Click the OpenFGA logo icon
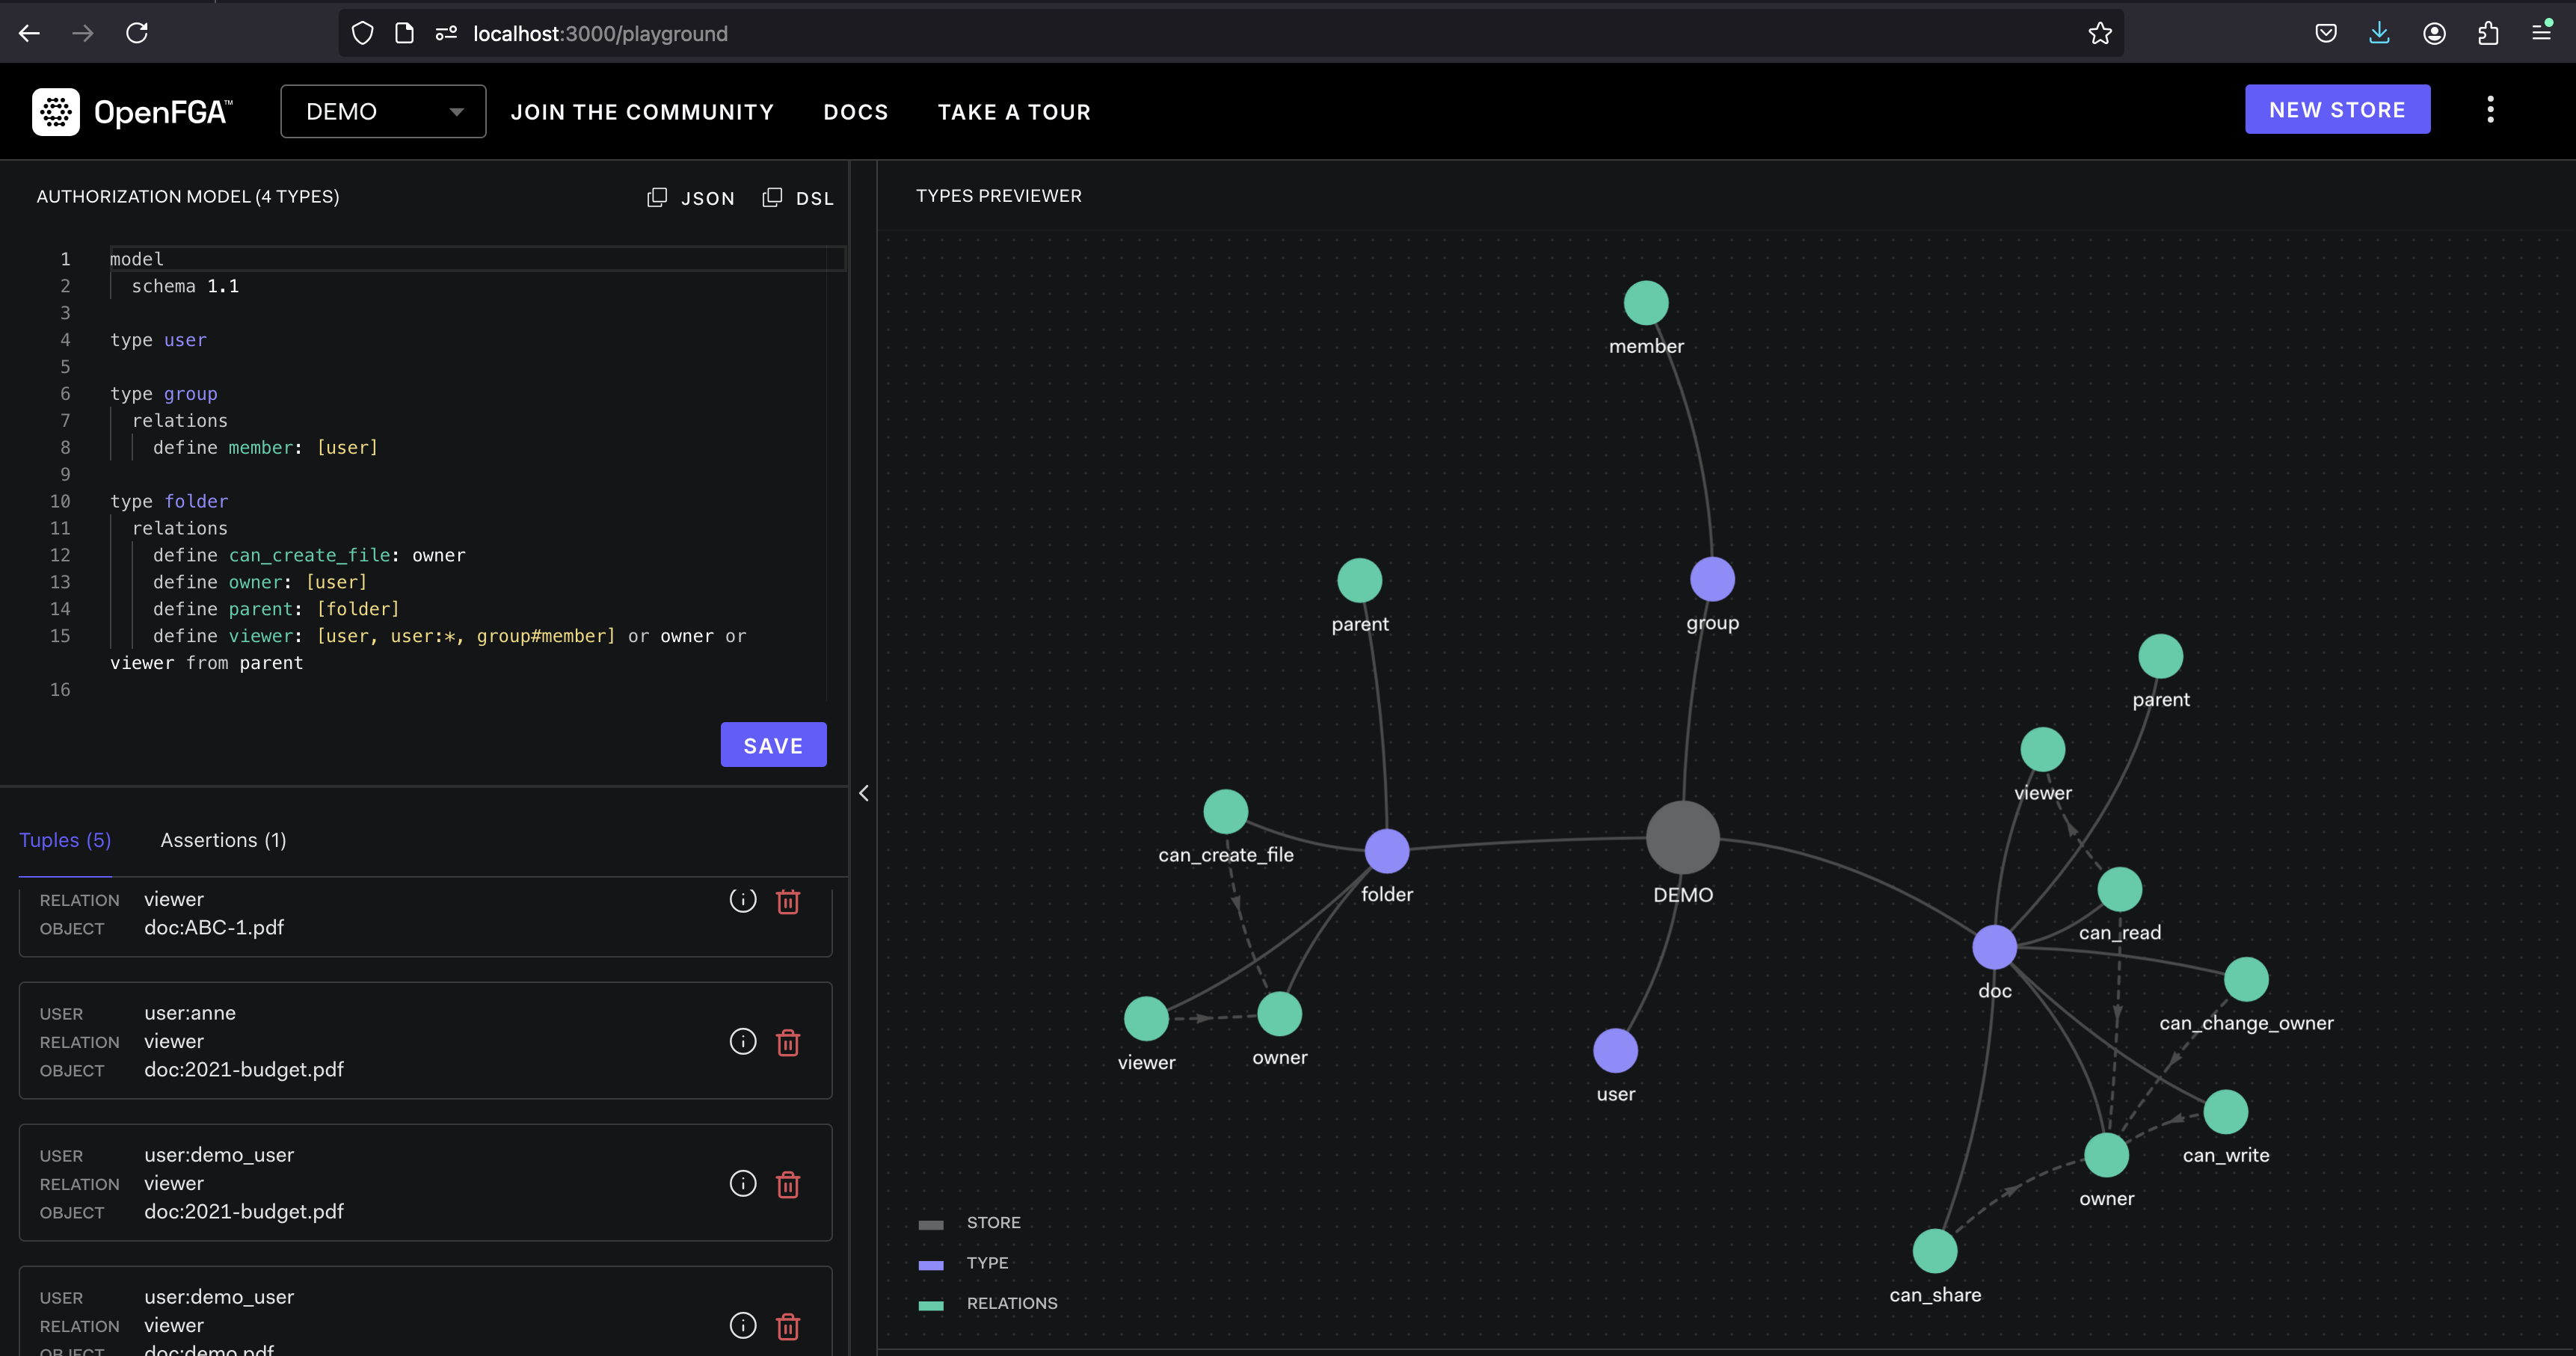This screenshot has width=2576, height=1356. (x=53, y=111)
